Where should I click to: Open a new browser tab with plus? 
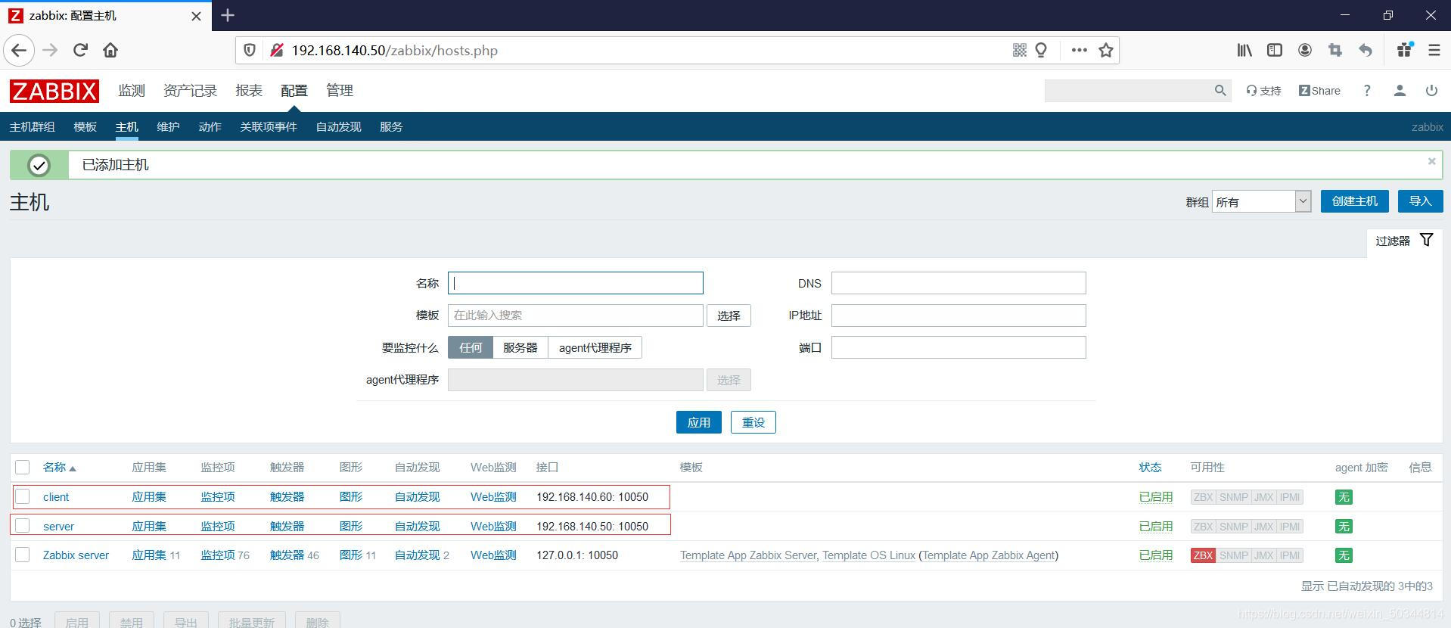pos(228,15)
